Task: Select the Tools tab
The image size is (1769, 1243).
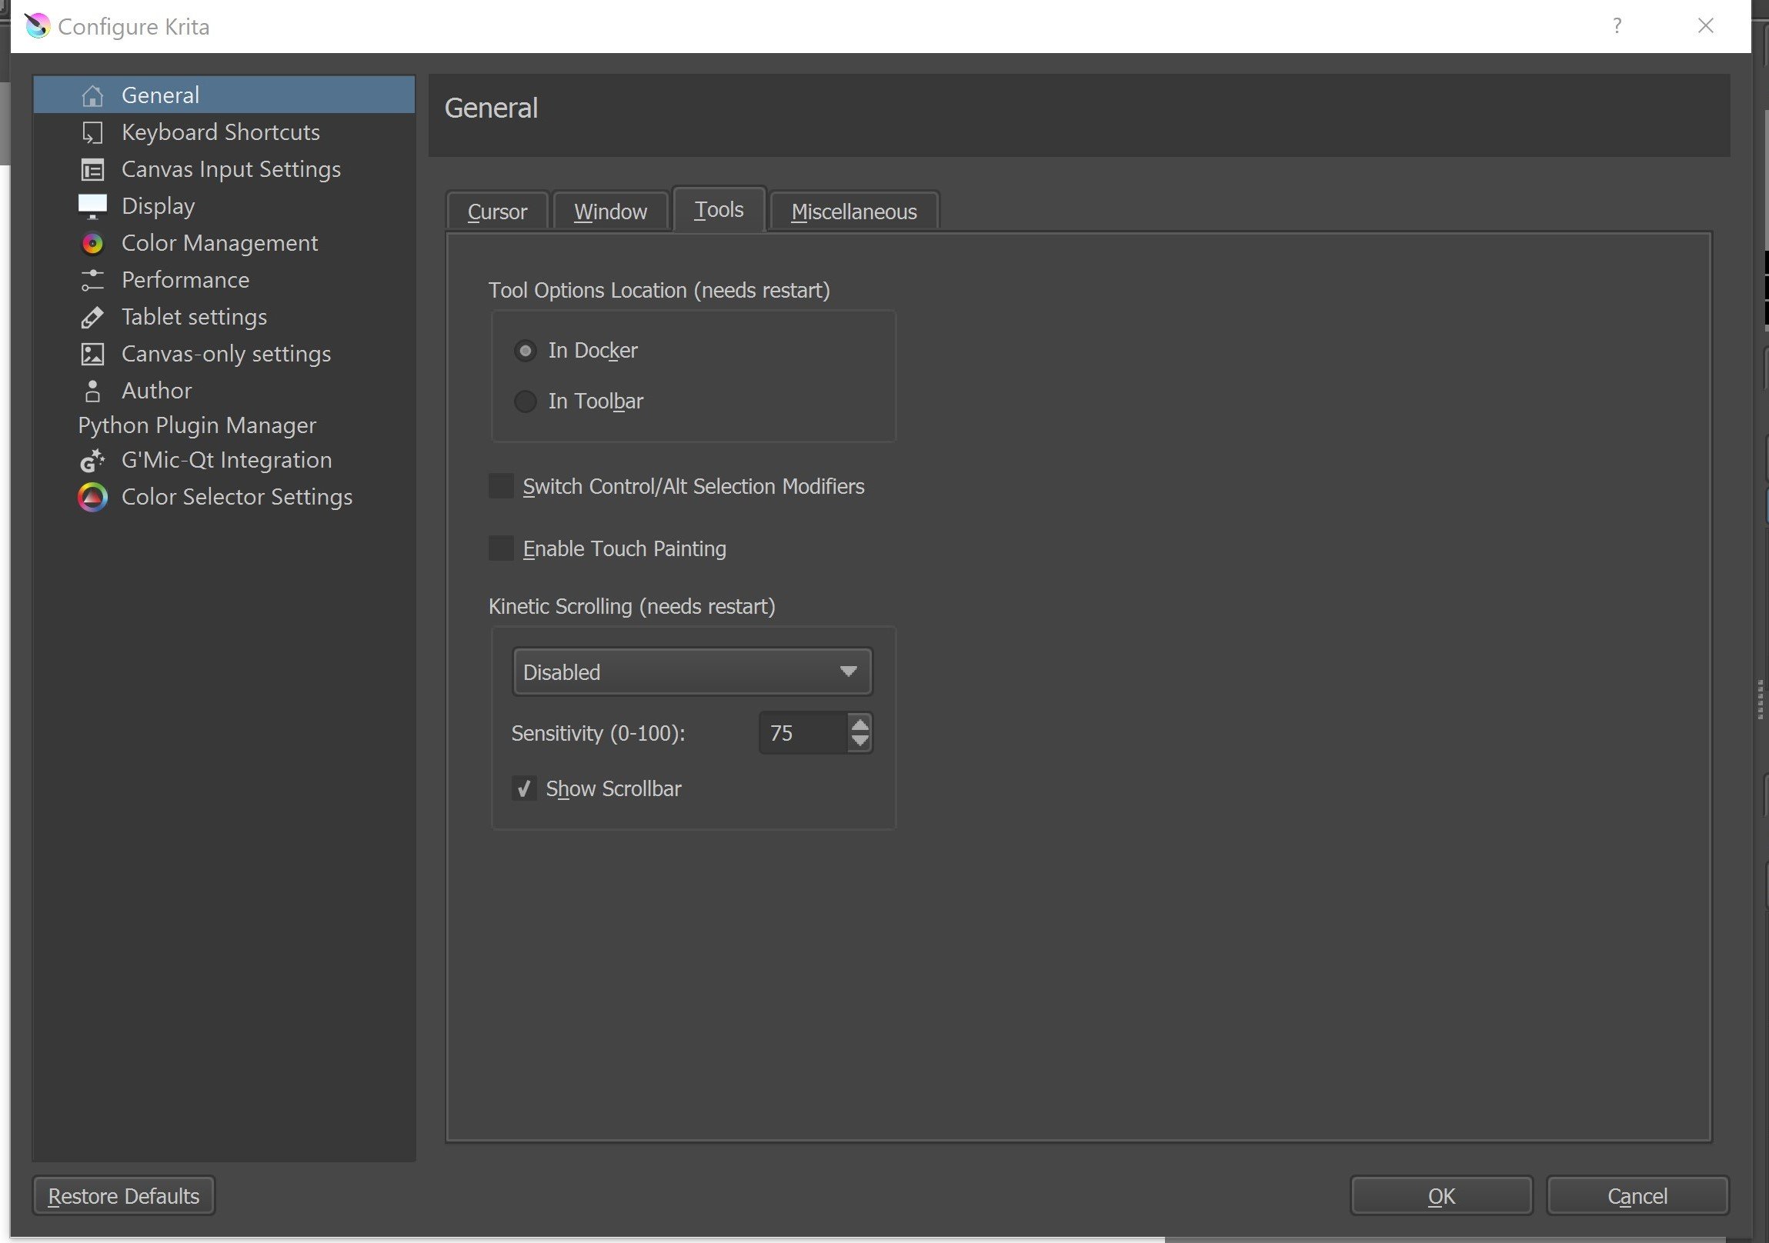Action: pos(719,209)
